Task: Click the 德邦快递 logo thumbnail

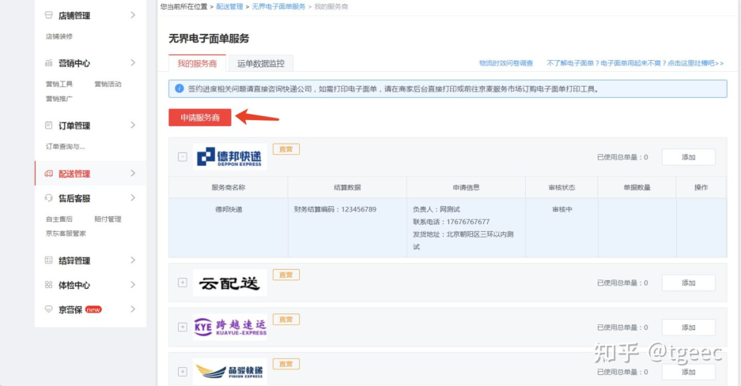Action: tap(229, 157)
